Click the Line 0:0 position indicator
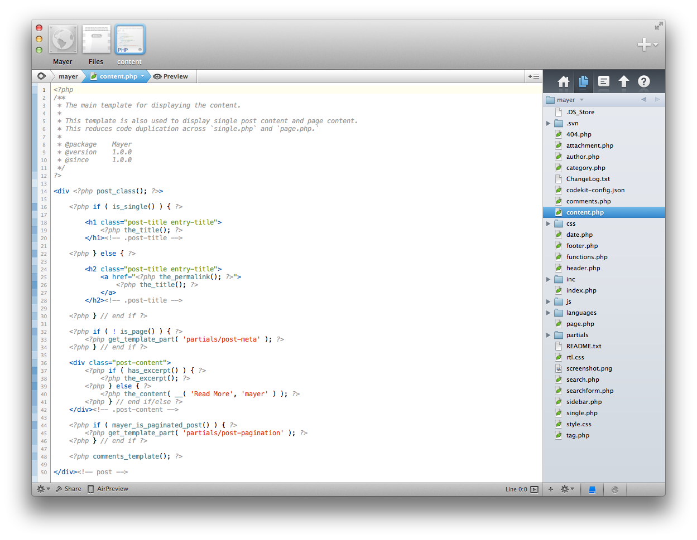 (x=516, y=489)
